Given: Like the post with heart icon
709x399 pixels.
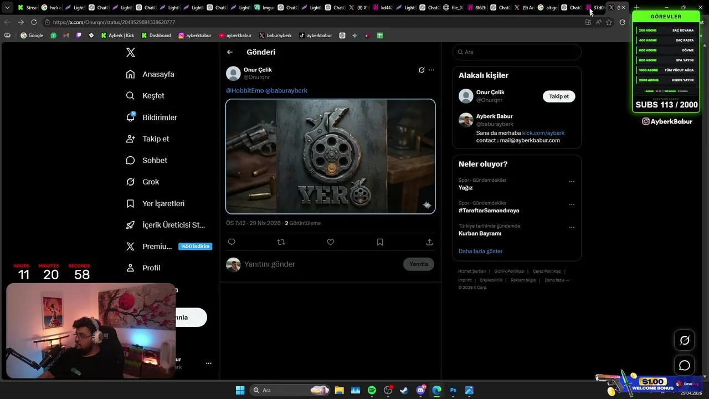Looking at the screenshot, I should (331, 242).
